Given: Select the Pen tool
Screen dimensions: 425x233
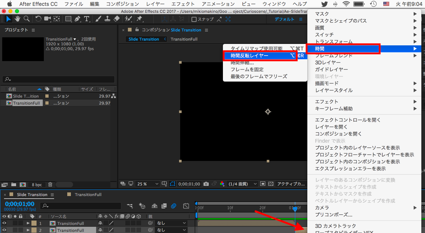Looking at the screenshot, I should 77,19.
